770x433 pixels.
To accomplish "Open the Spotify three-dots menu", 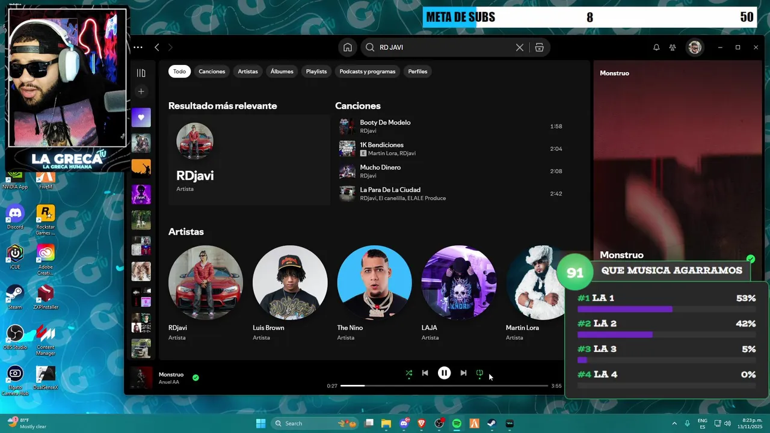I will coord(138,47).
